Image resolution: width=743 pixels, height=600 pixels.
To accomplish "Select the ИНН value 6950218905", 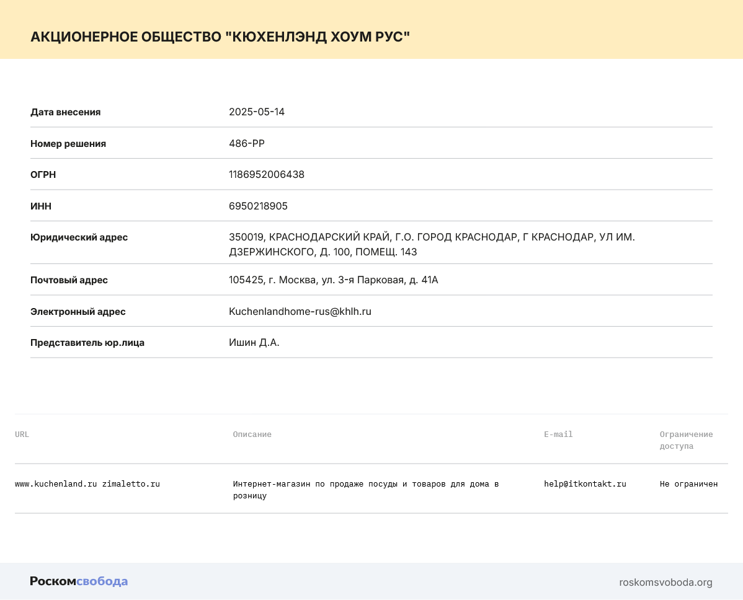I will [x=258, y=206].
